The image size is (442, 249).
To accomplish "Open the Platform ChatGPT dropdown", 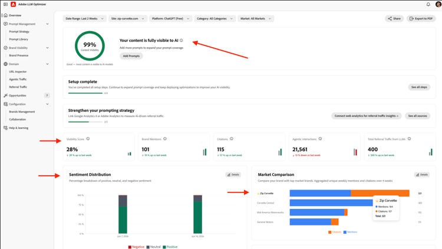I will (170, 19).
